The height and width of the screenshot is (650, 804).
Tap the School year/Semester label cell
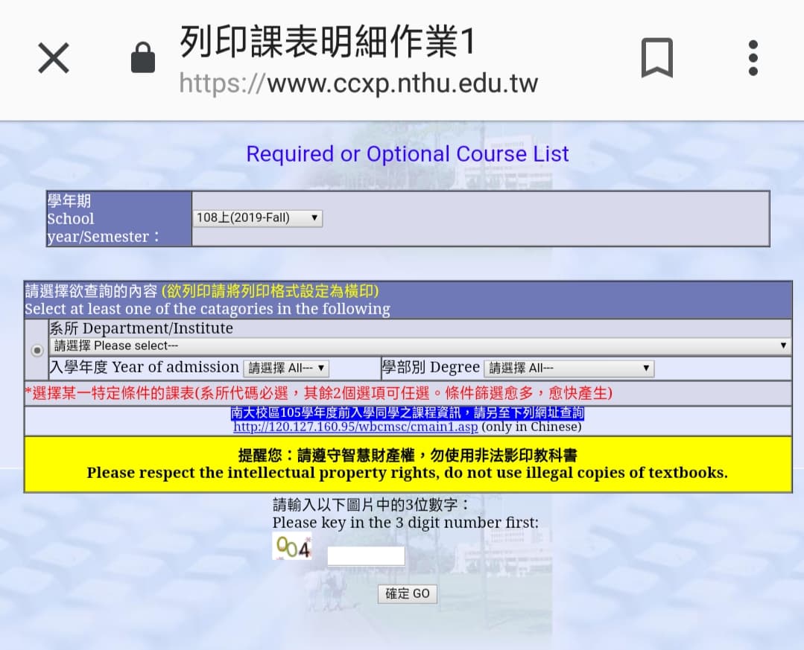point(119,219)
